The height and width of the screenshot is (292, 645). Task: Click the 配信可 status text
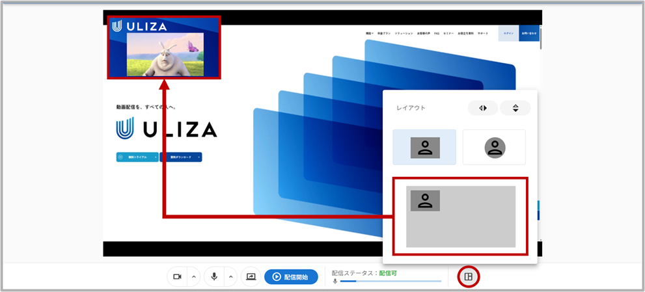388,272
